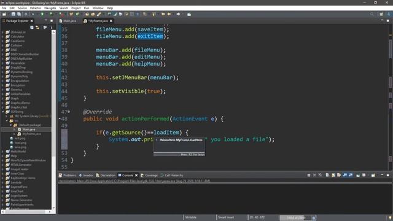Minimize the Package Explorer panel
393x221 pixels.
(x=45, y=20)
